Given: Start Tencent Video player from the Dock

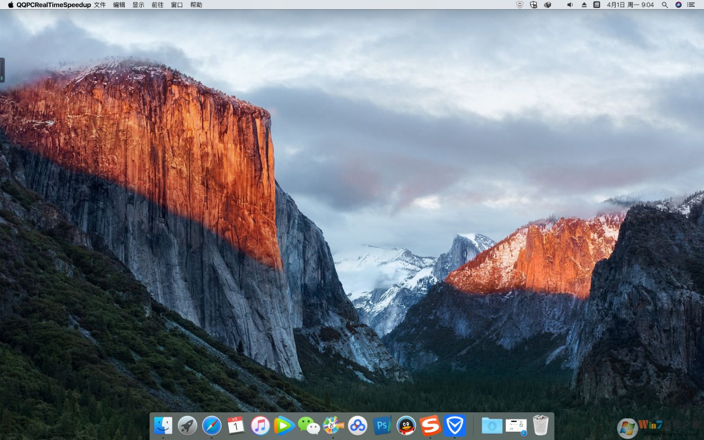Looking at the screenshot, I should coord(284,425).
